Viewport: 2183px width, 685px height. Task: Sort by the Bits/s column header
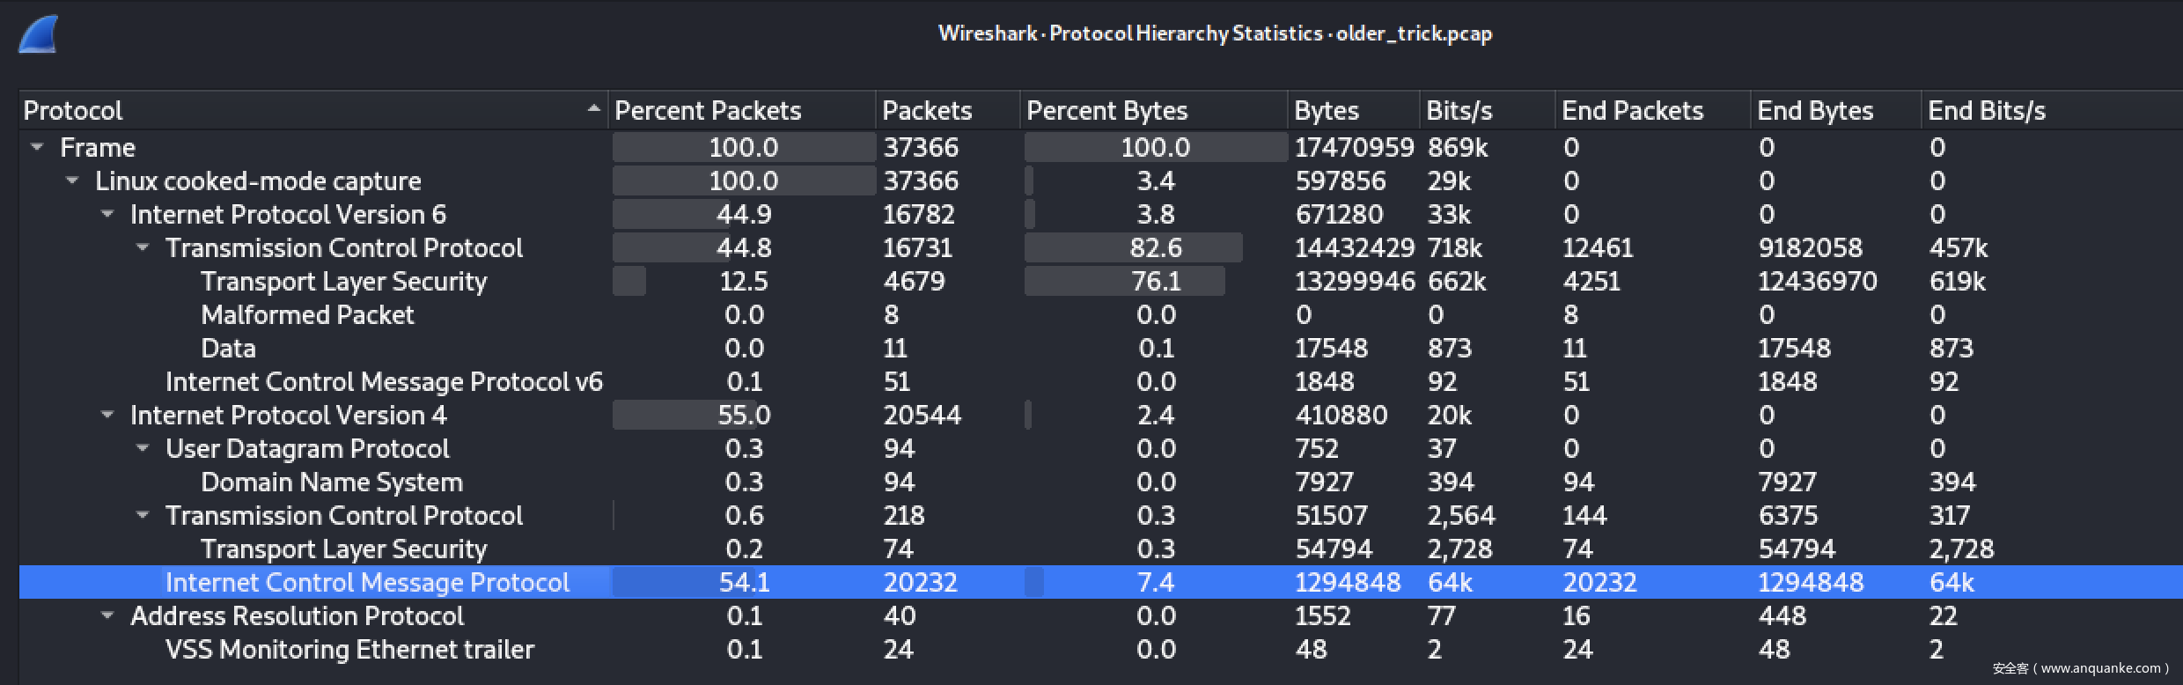click(x=1459, y=111)
